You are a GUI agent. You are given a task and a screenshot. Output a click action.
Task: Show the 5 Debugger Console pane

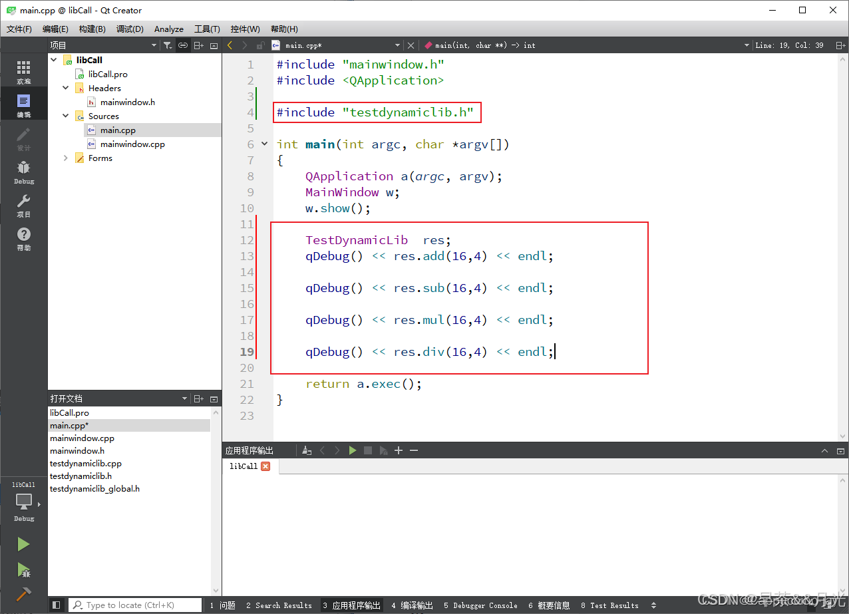pos(480,605)
